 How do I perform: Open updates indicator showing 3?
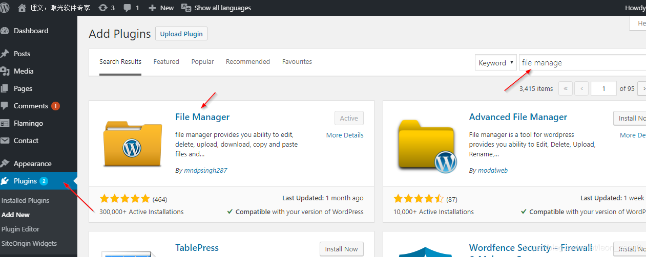click(107, 8)
